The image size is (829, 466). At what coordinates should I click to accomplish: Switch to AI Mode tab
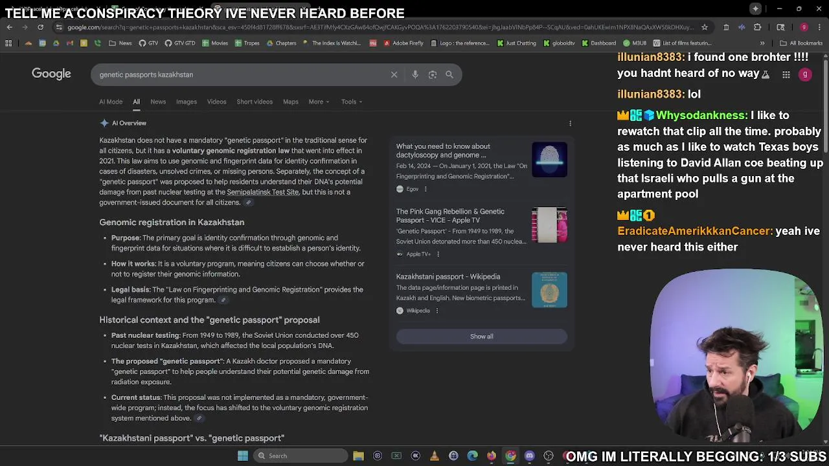111,102
